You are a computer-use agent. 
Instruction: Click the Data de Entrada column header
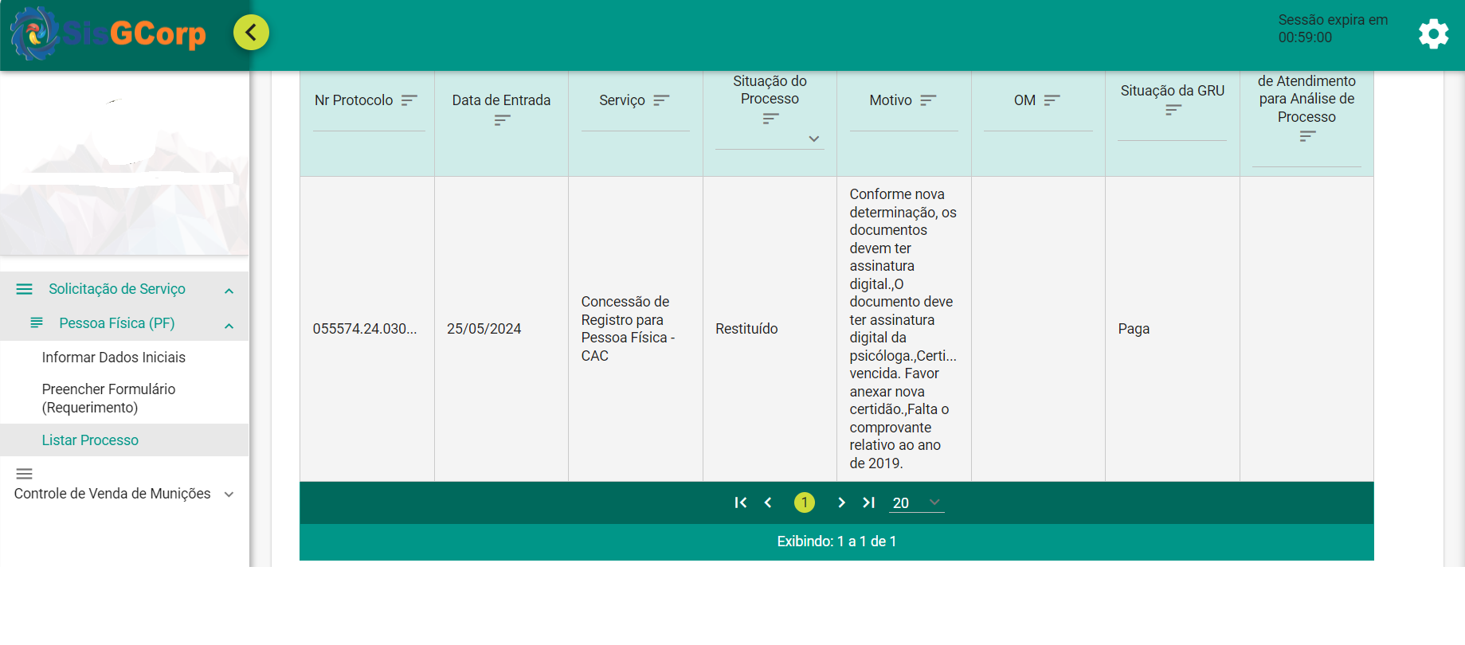501,100
